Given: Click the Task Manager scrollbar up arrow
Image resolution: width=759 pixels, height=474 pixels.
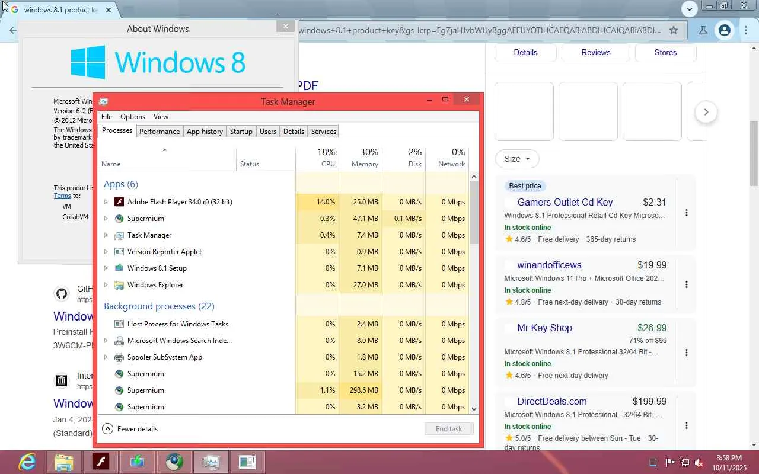Looking at the screenshot, I should click(474, 177).
